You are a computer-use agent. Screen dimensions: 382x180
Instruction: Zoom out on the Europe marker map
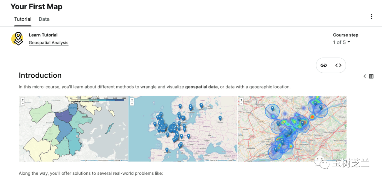[x=132, y=104]
